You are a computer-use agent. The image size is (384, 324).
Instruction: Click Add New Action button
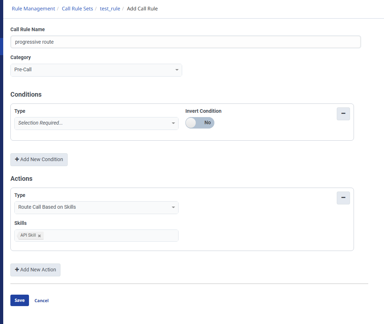click(x=35, y=270)
